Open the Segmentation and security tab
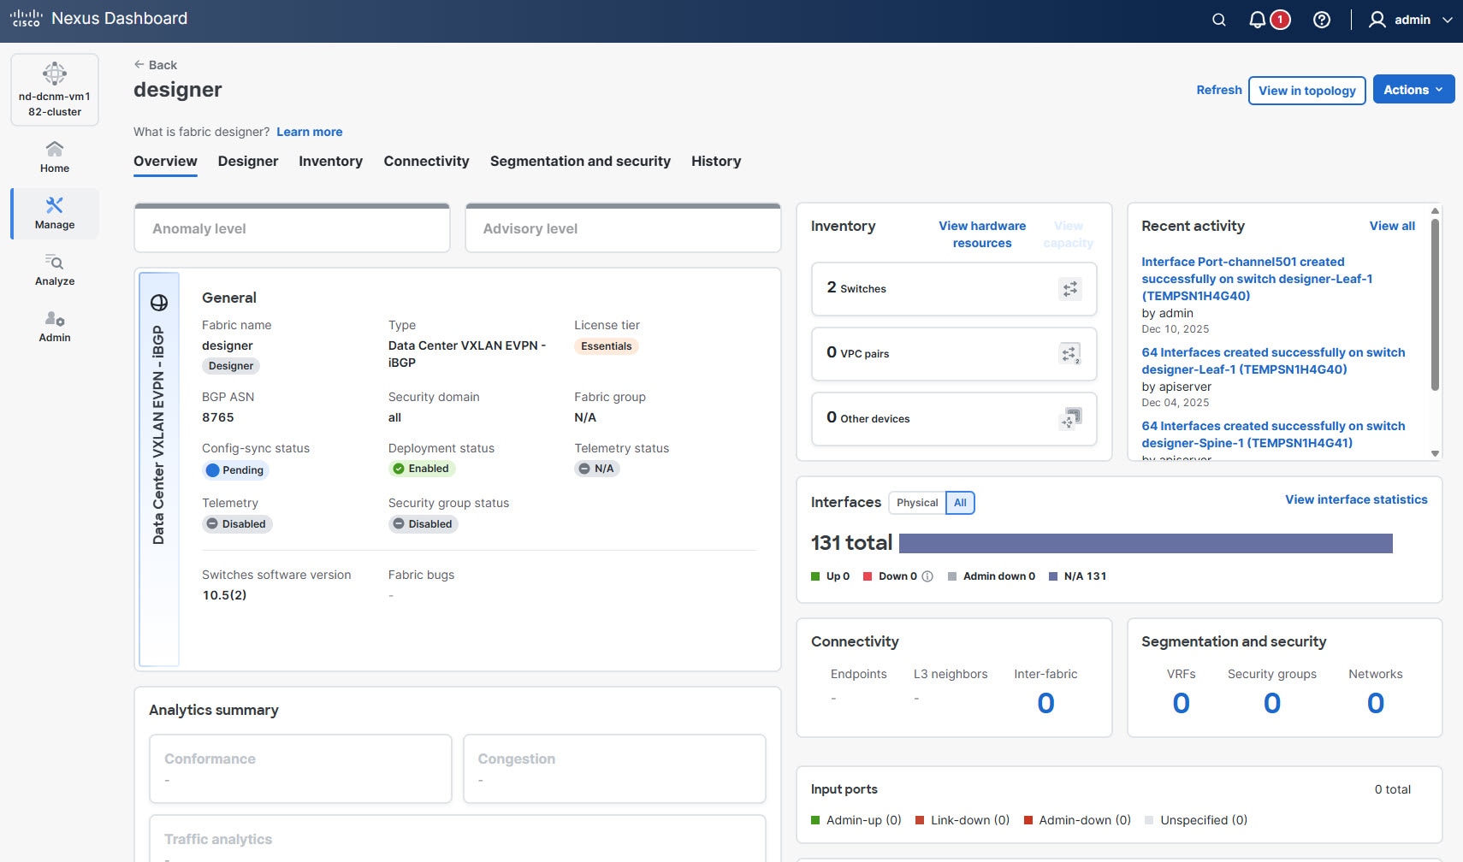 (580, 161)
